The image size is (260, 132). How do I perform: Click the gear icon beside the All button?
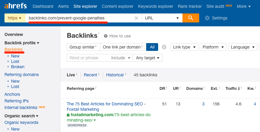[164, 47]
